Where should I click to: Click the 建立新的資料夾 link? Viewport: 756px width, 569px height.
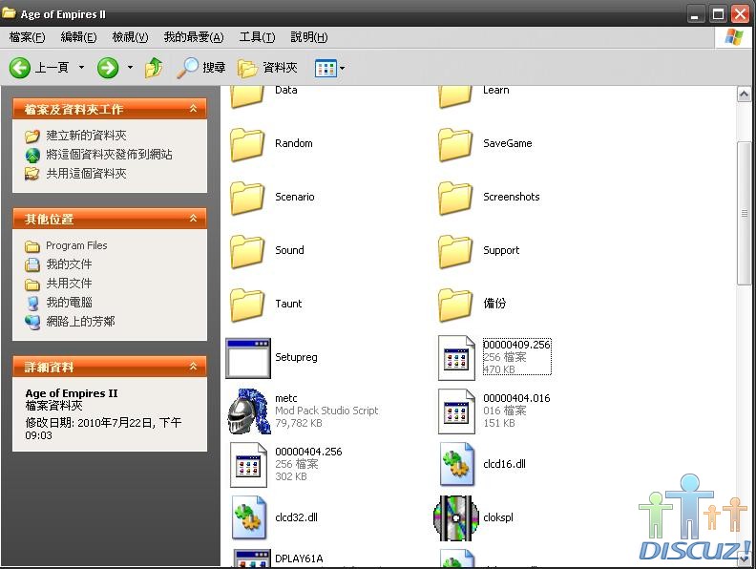pyautogui.click(x=86, y=136)
